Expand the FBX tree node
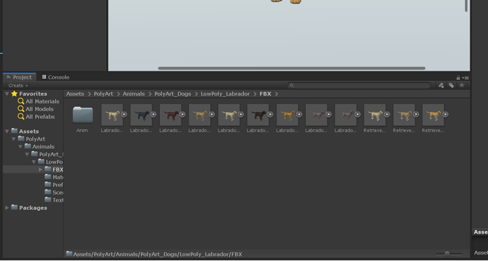Image resolution: width=488 pixels, height=261 pixels. coord(41,169)
